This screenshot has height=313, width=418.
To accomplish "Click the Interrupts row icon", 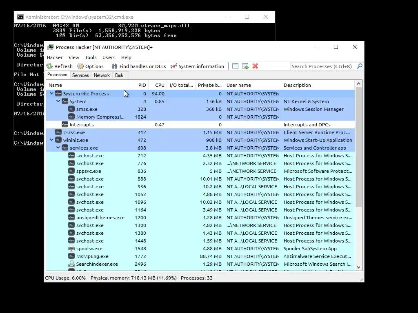I will pyautogui.click(x=65, y=124).
